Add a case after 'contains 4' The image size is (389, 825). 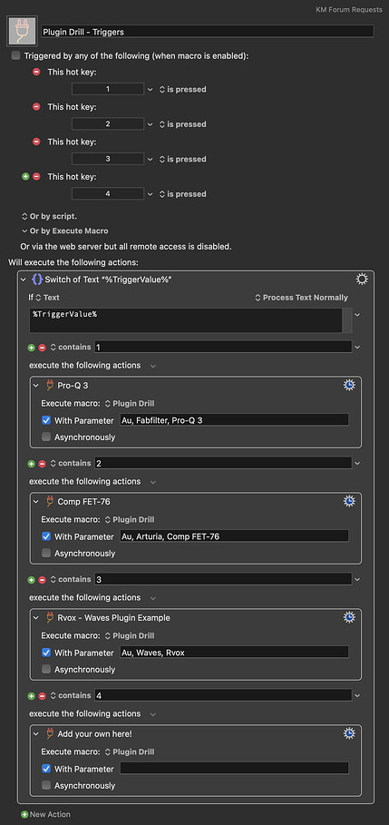coord(32,696)
